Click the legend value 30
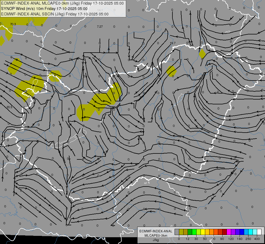 (196, 239)
